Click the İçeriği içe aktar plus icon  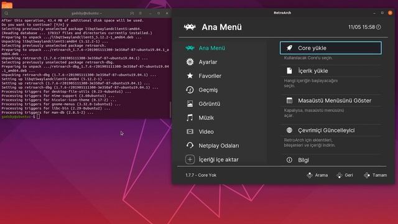(190, 159)
